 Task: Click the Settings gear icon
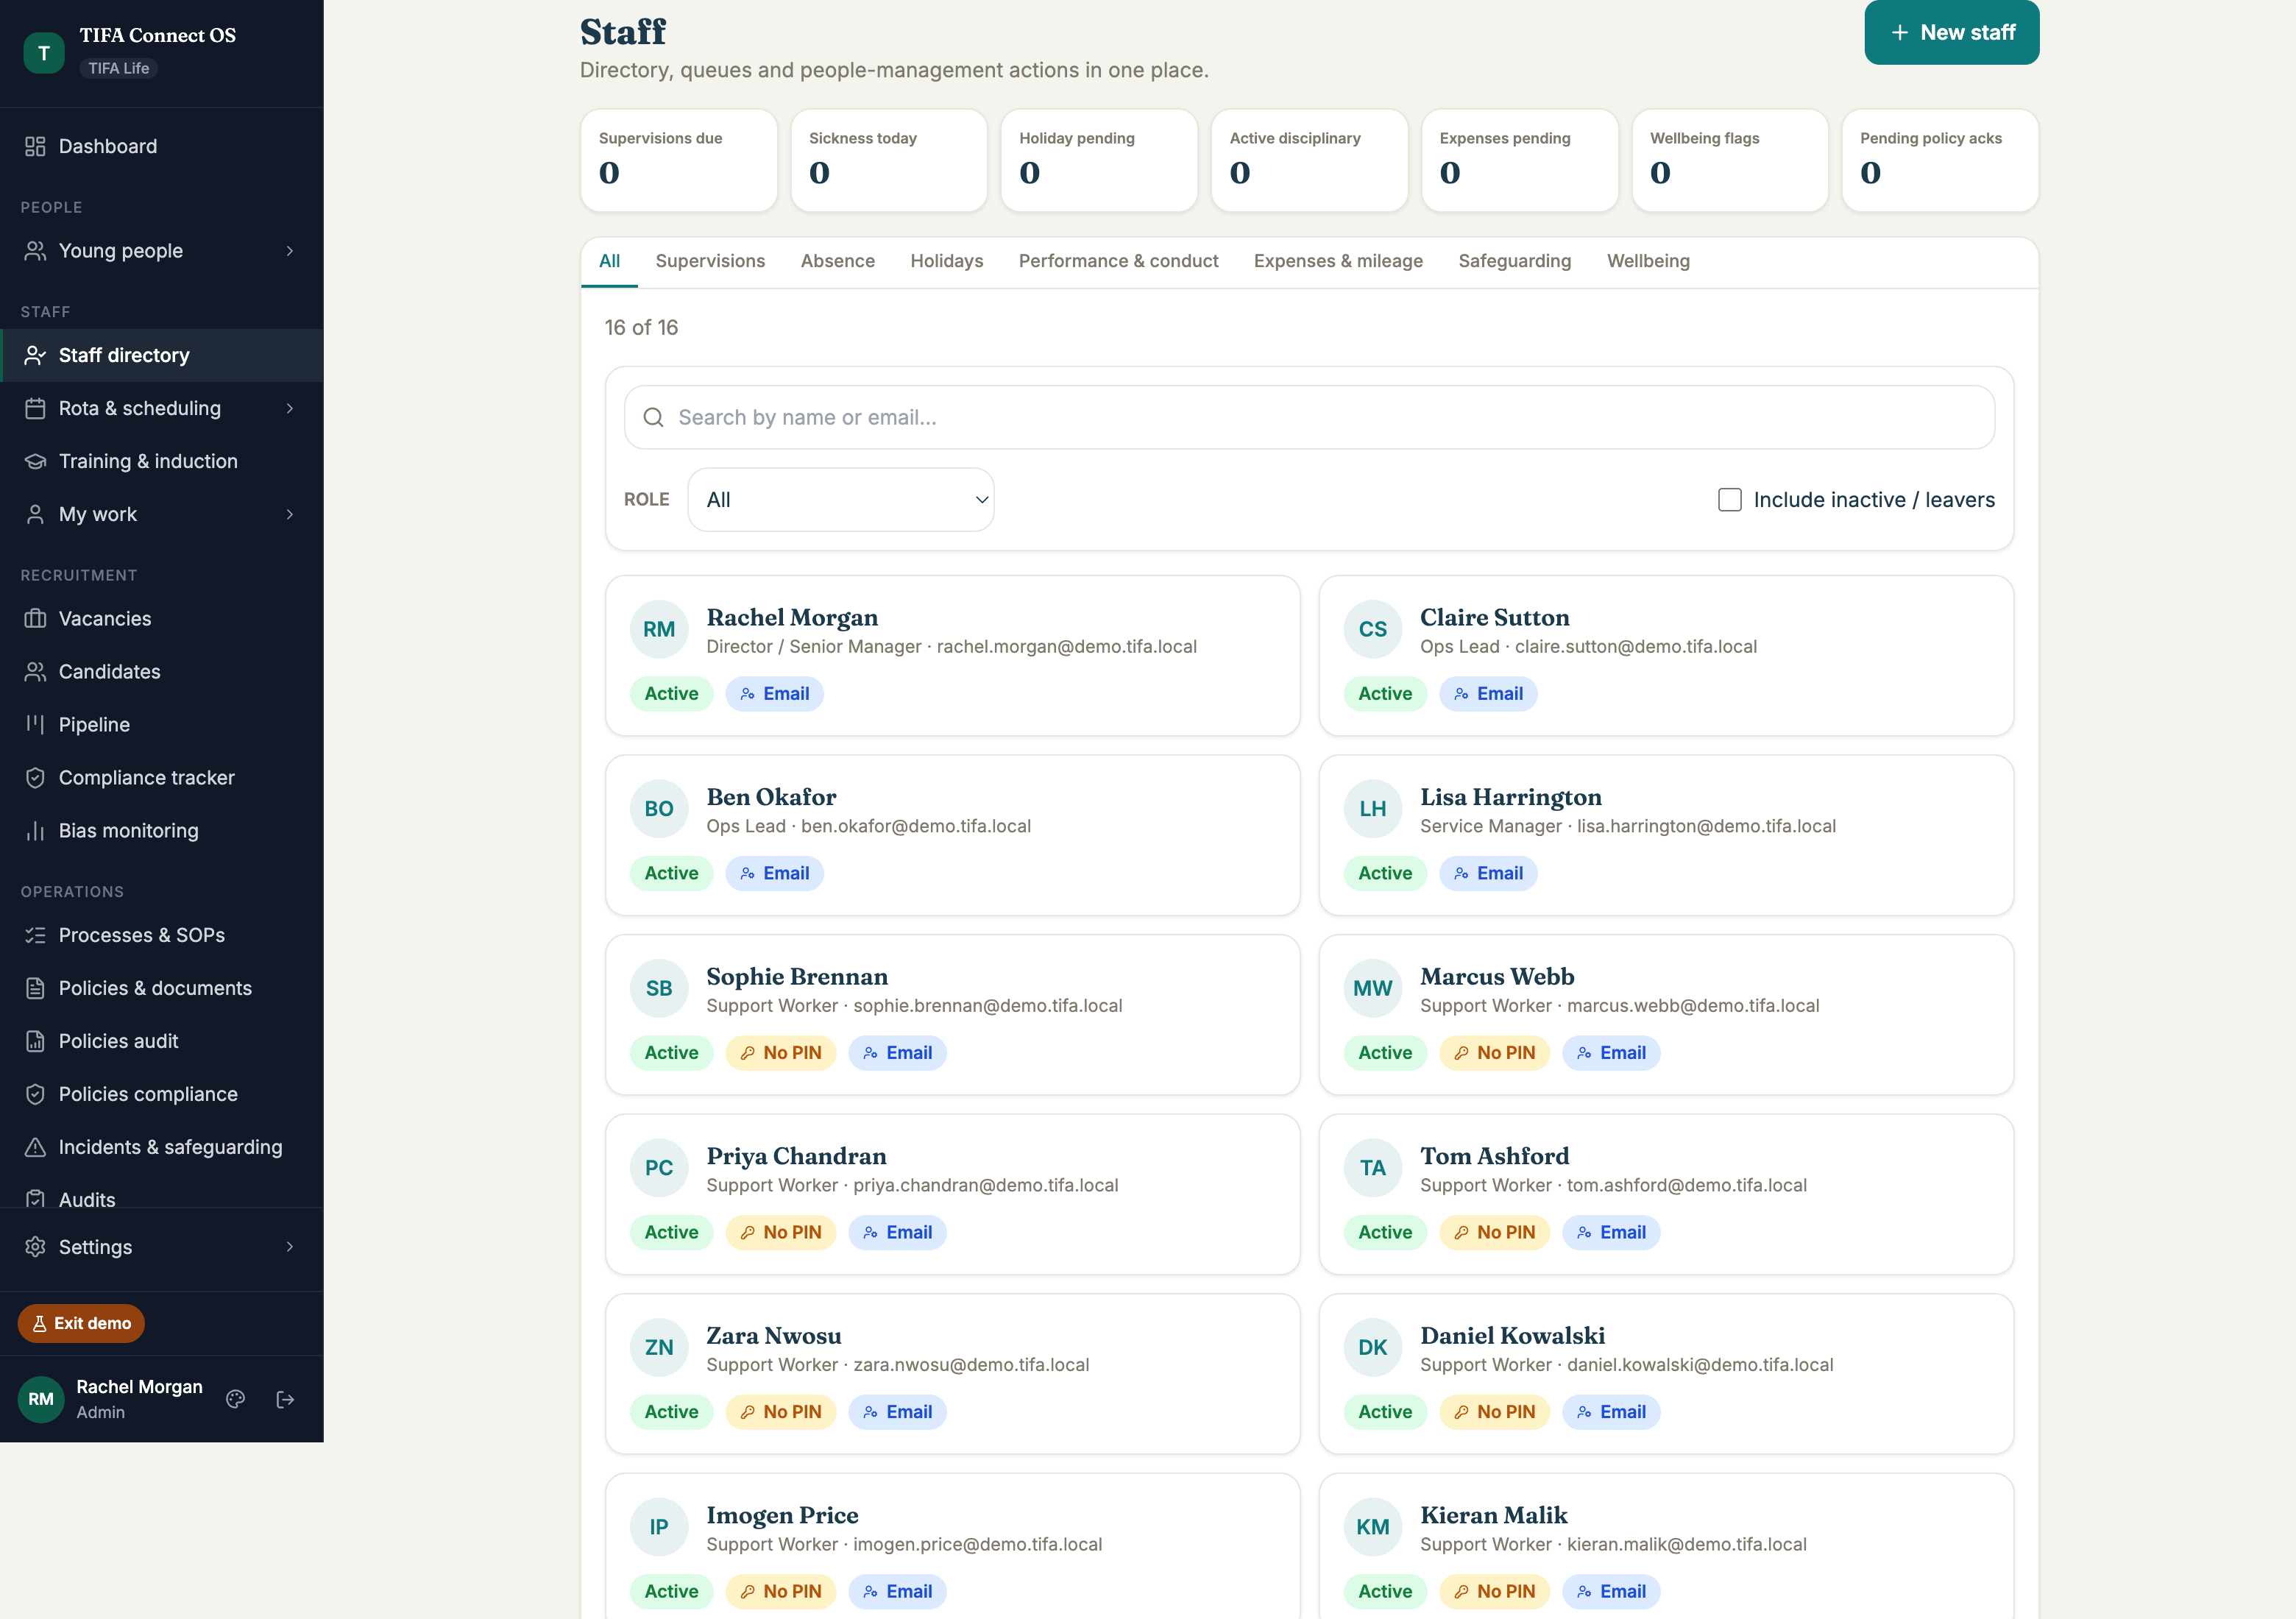click(35, 1247)
